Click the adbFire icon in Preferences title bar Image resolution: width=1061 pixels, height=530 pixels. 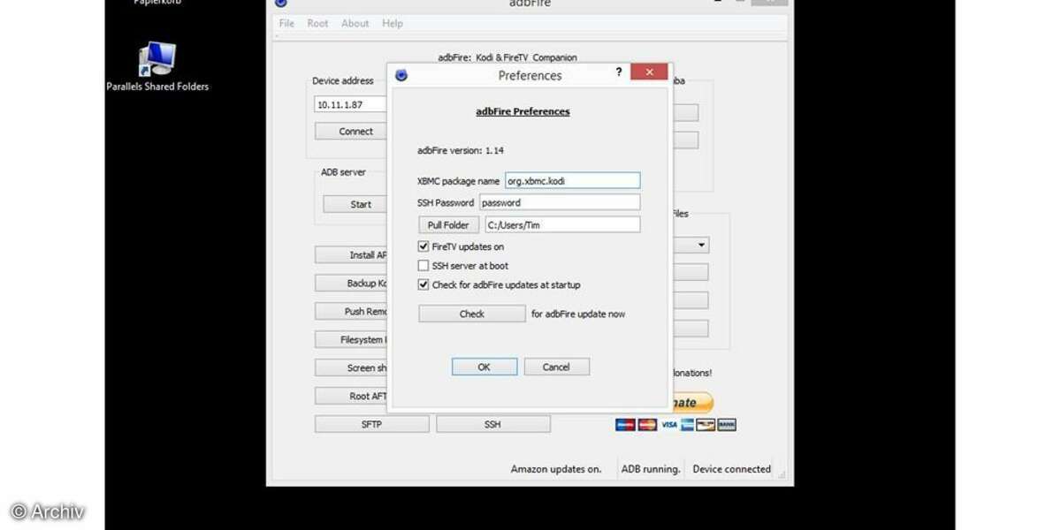(401, 75)
